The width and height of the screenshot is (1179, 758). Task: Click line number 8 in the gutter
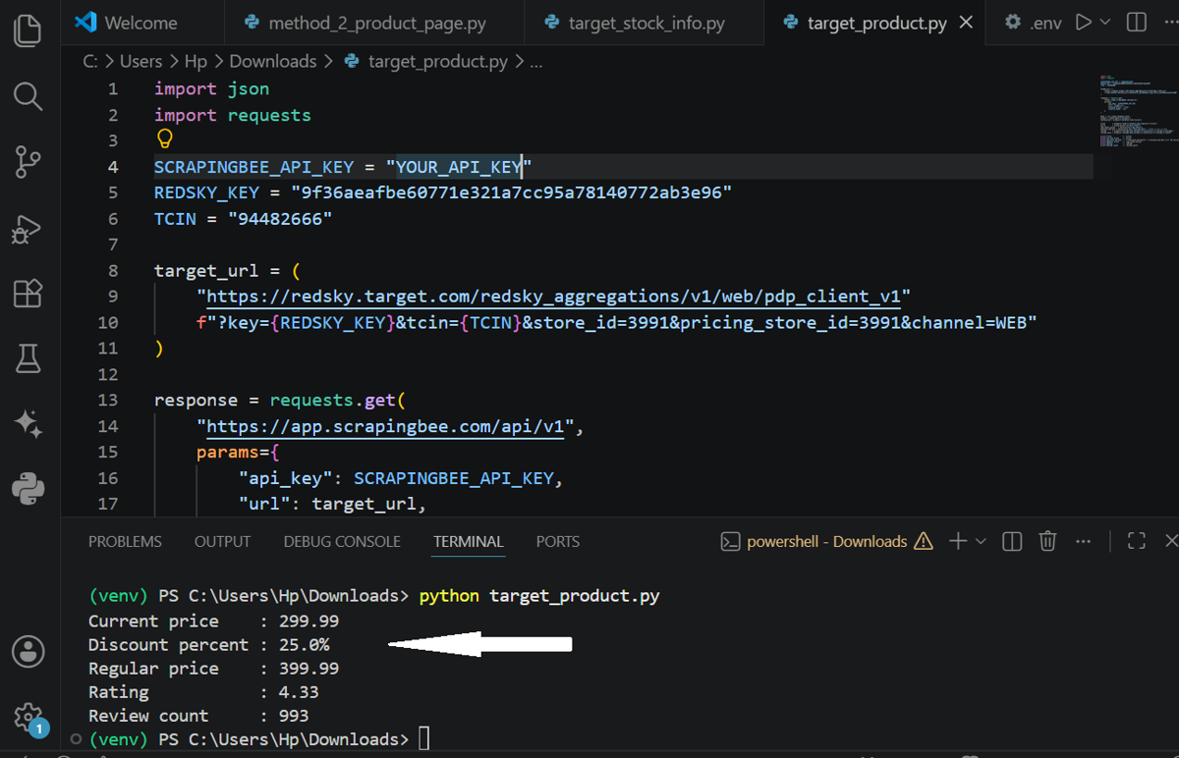tap(112, 271)
